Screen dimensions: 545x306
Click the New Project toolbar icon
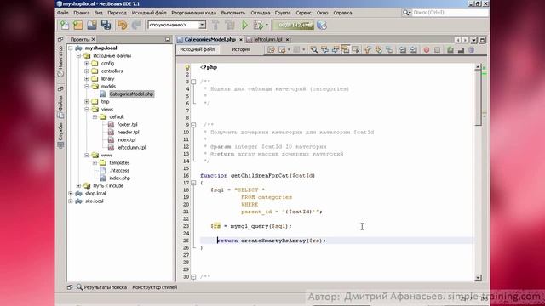tap(77, 25)
